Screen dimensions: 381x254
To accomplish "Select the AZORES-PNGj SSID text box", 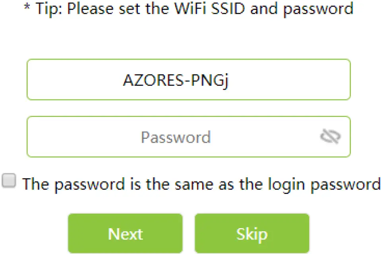I will click(x=188, y=79).
